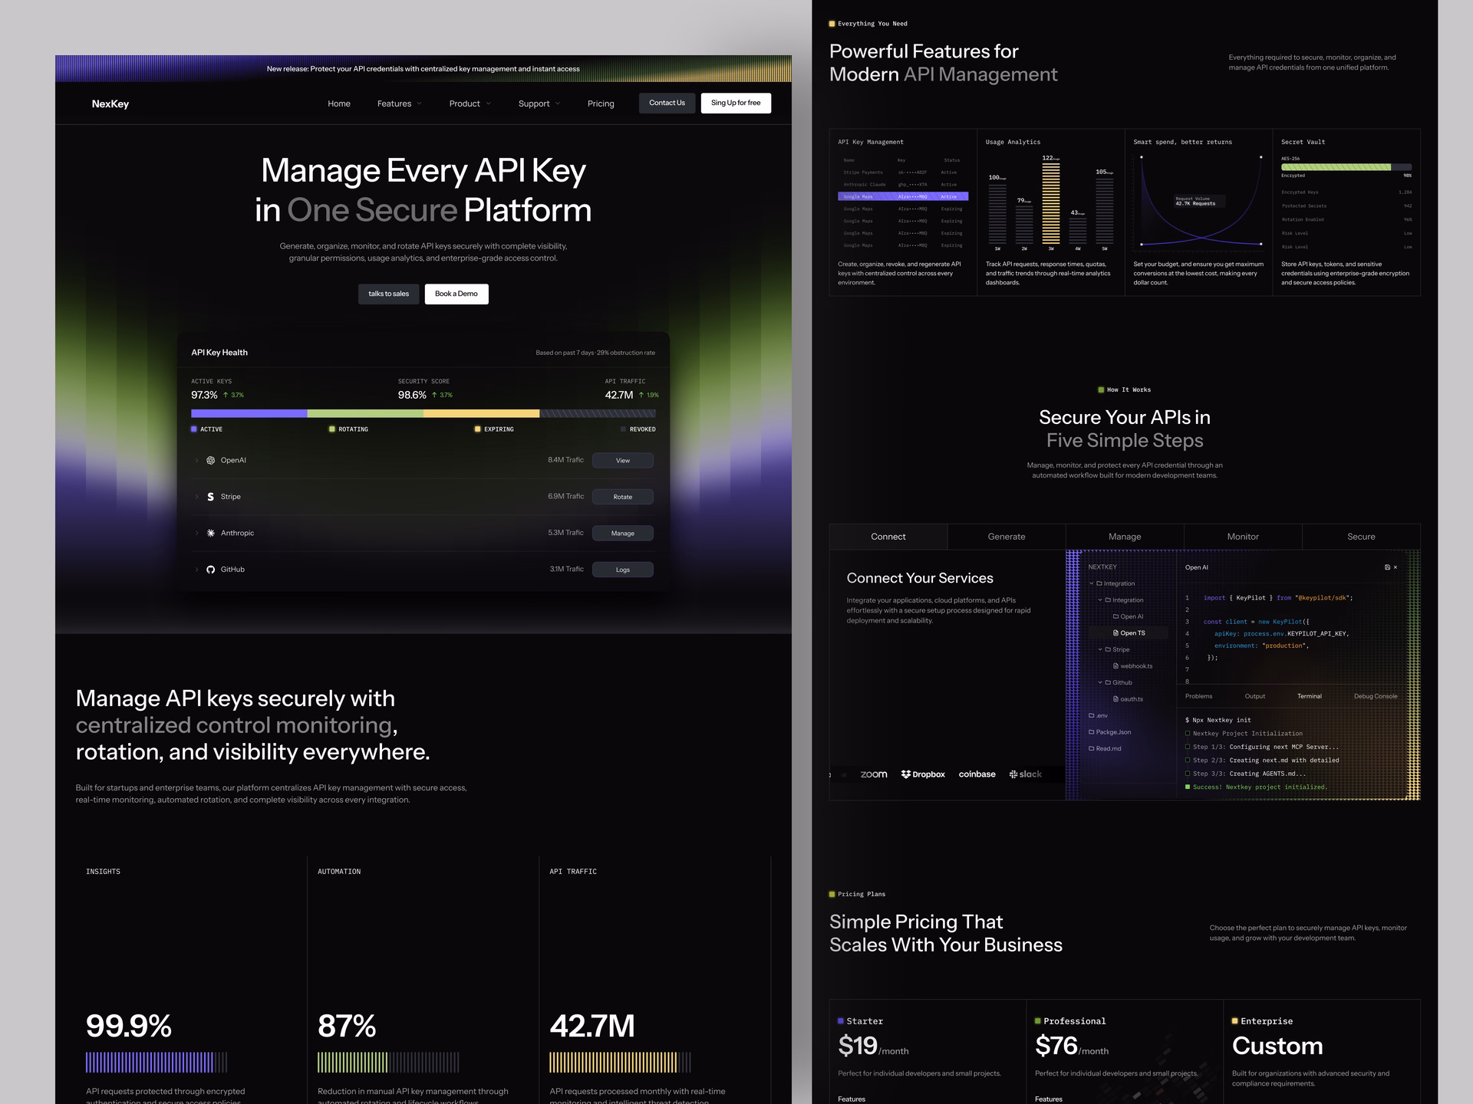Click the slack partner logo

pyautogui.click(x=1025, y=774)
